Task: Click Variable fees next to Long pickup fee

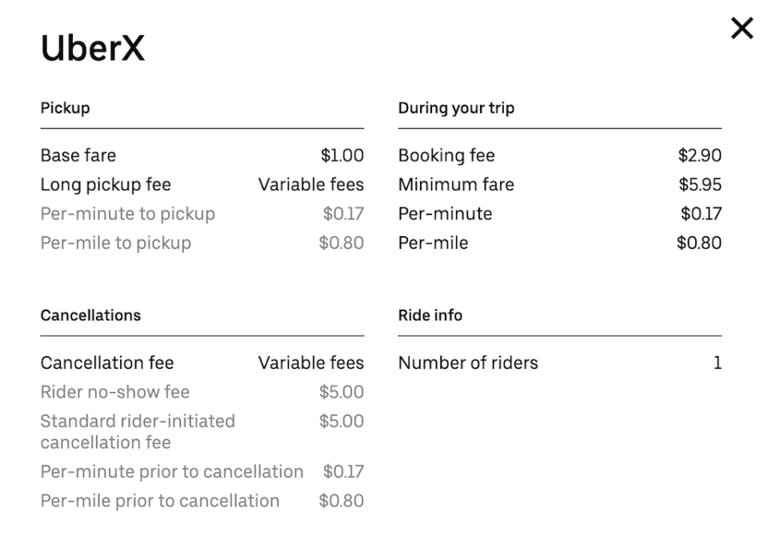Action: (x=310, y=185)
